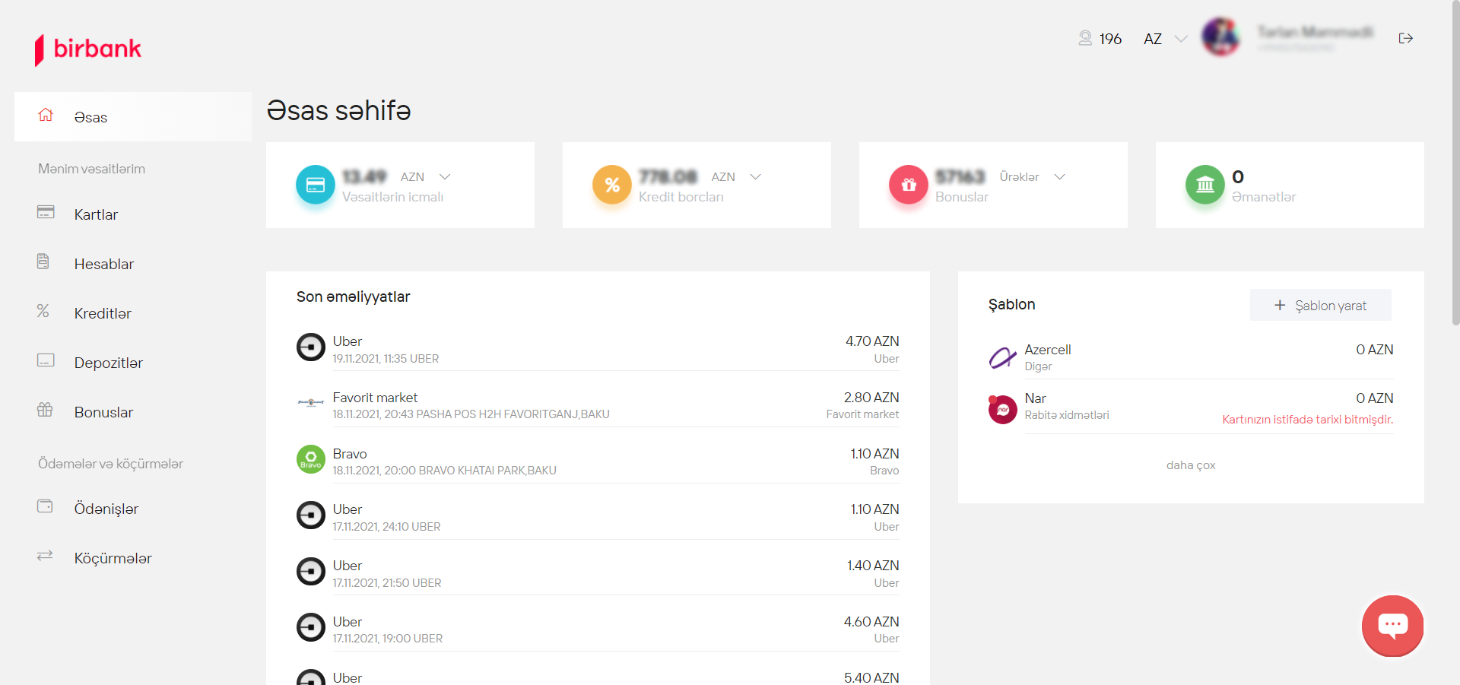Click the Azercell template logo
Screen dimensions: 1460x685
(1002, 357)
